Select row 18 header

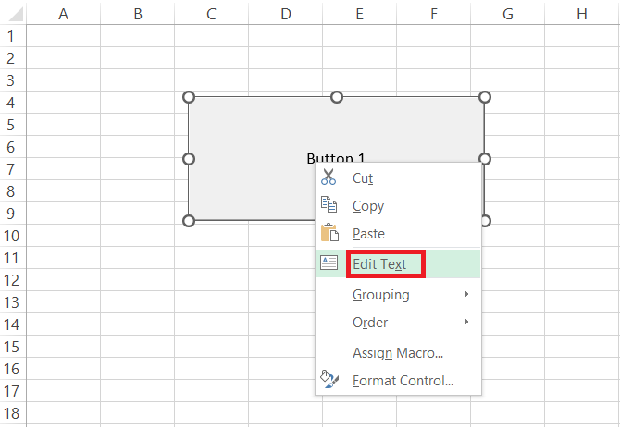tap(12, 413)
